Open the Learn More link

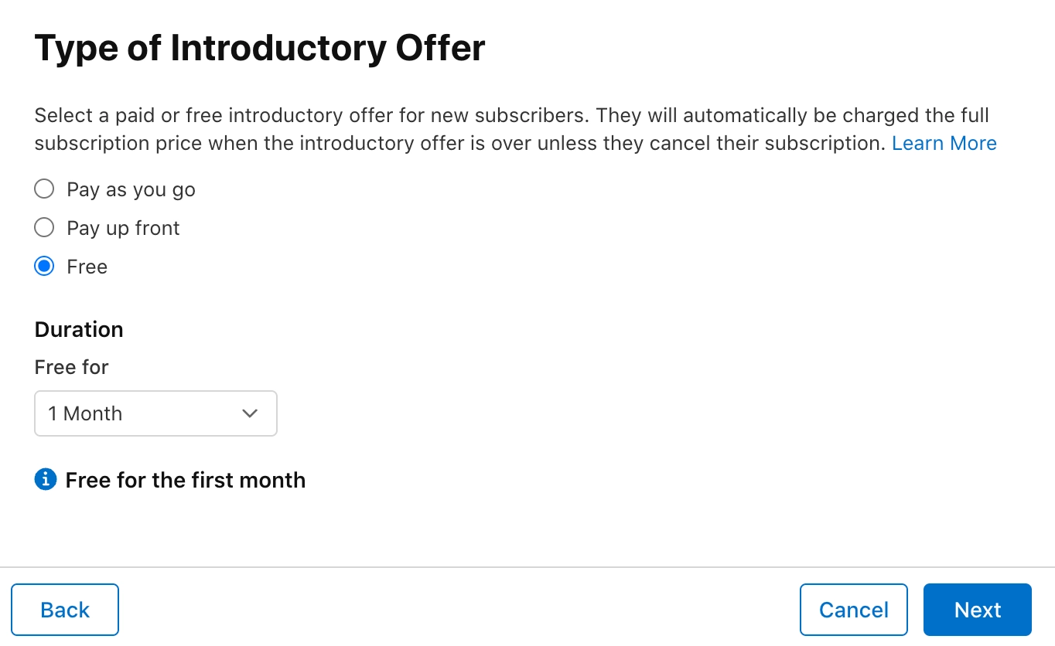point(944,143)
